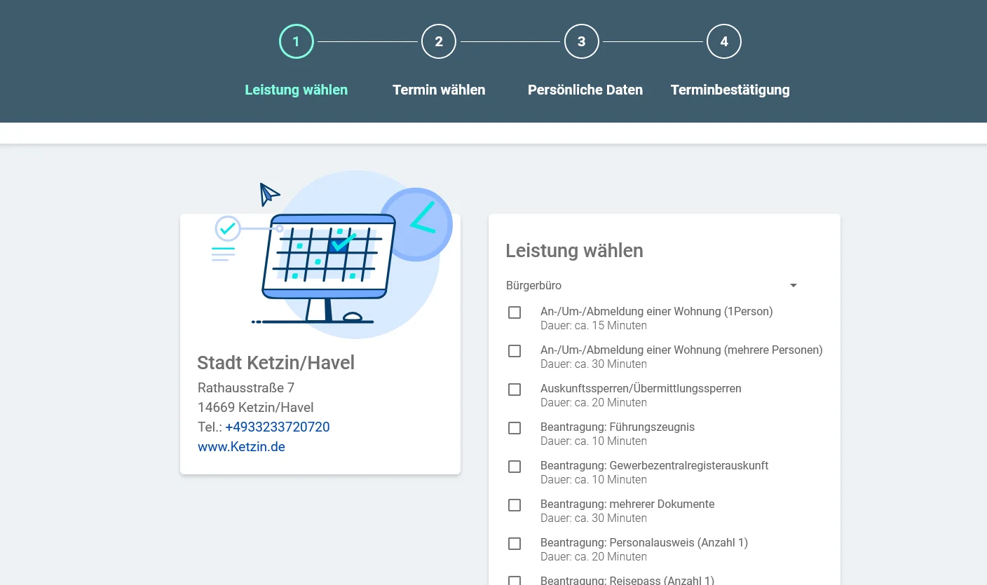Image resolution: width=987 pixels, height=585 pixels.
Task: Click the address text Rathausstraße 7
Action: [246, 387]
